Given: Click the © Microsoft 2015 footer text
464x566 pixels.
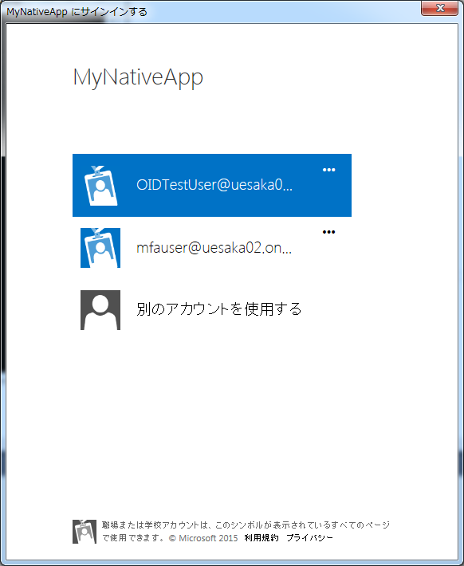Looking at the screenshot, I should [203, 538].
